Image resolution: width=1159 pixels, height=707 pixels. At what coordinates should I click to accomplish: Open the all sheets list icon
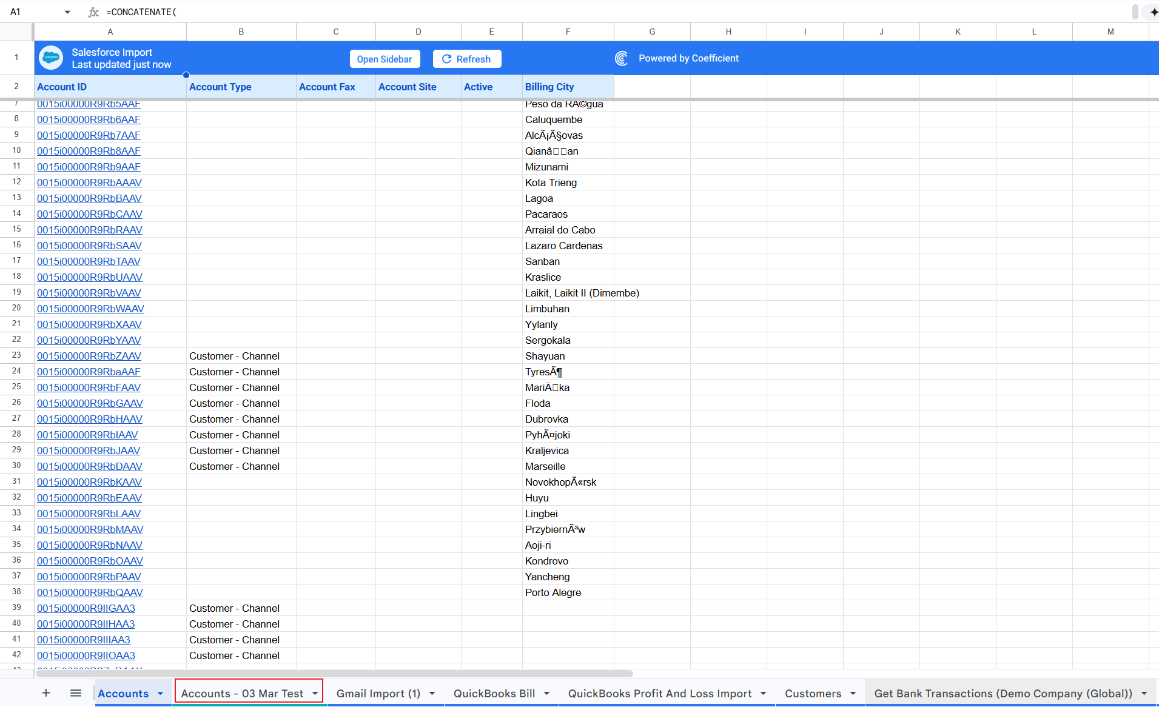[76, 693]
